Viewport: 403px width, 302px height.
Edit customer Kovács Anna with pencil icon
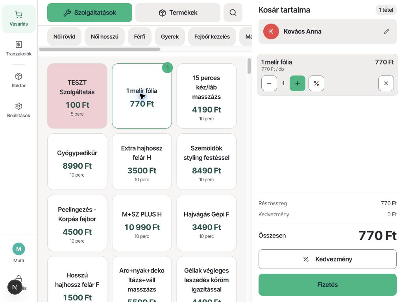pos(386,31)
